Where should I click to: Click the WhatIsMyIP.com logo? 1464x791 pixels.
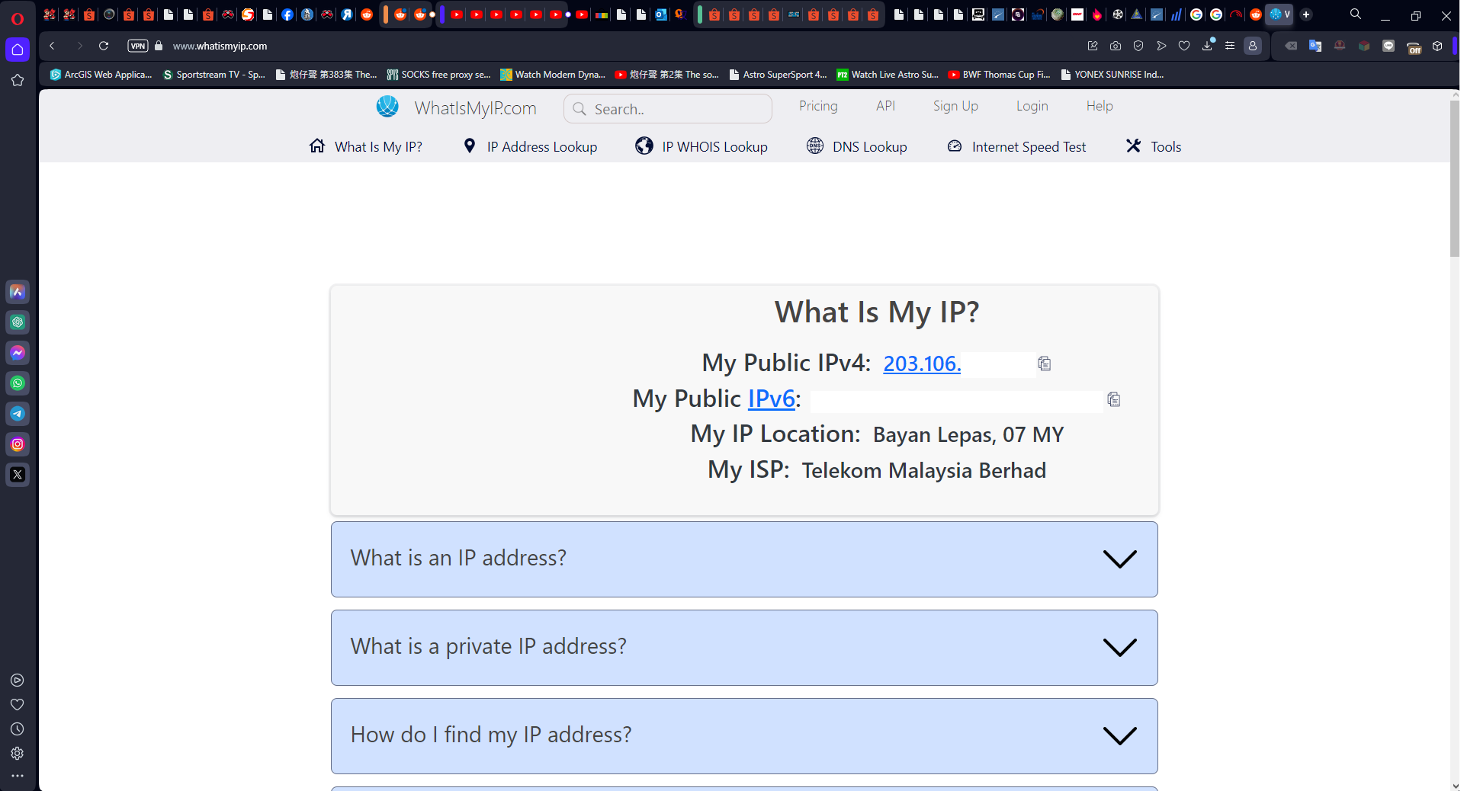coord(457,107)
